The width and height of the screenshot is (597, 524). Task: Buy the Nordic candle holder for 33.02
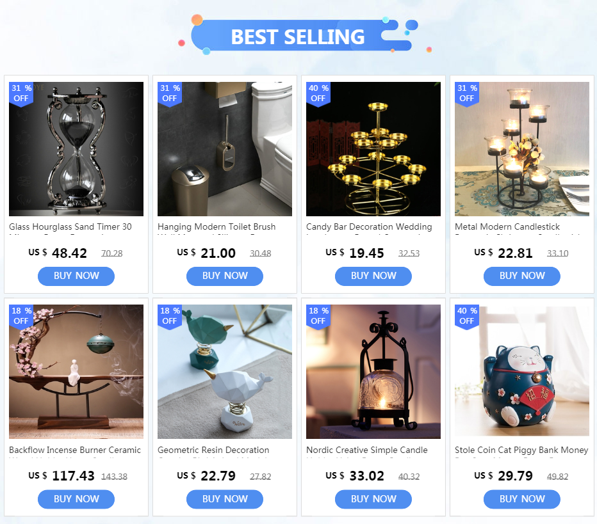tap(373, 499)
